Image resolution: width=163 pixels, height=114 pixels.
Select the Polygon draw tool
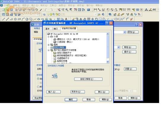pos(15,19)
